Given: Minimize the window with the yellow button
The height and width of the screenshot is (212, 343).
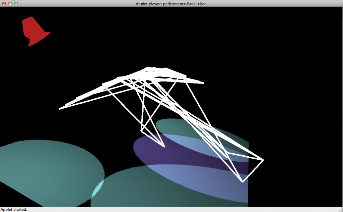Looking at the screenshot, I should tap(10, 4).
